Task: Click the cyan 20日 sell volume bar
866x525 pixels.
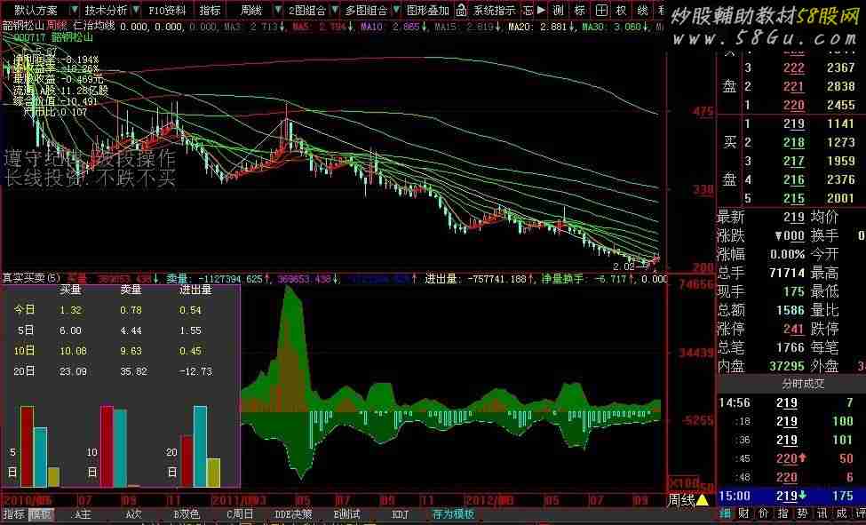Action: 200,446
